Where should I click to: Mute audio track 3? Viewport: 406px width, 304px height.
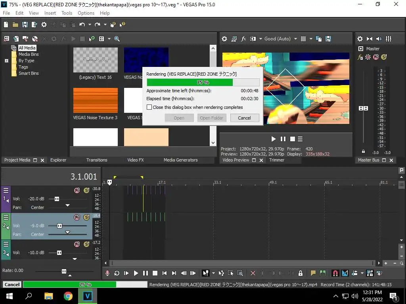77,244
